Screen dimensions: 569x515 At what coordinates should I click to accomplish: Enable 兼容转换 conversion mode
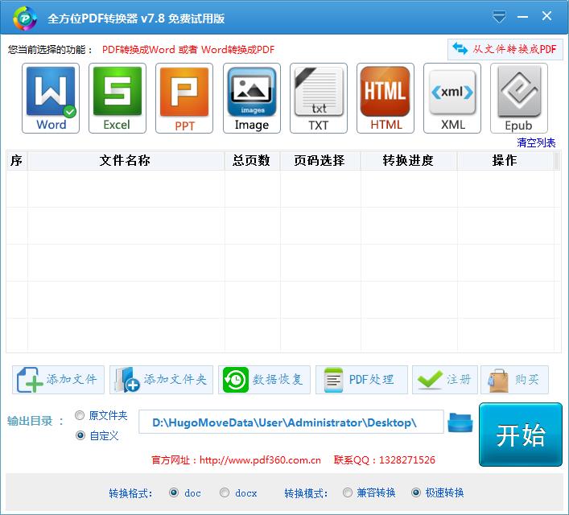tap(348, 492)
